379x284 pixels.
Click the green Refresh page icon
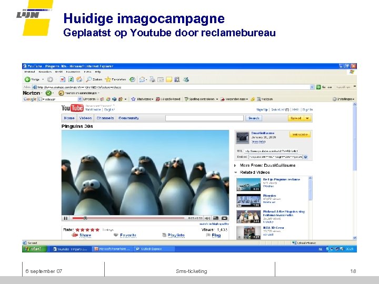point(71,79)
